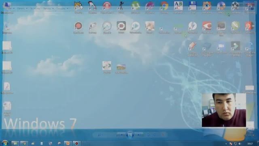Open the blue floppy disk desktop shortcut
This screenshot has height=146, width=259.
coord(193,6)
